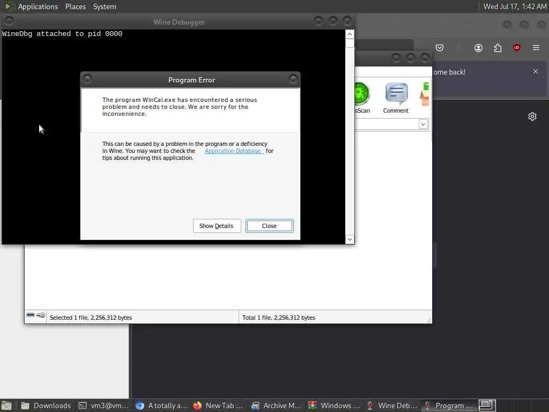549x412 pixels.
Task: Expand the WinRAR address dropdown arrow
Action: [423, 124]
